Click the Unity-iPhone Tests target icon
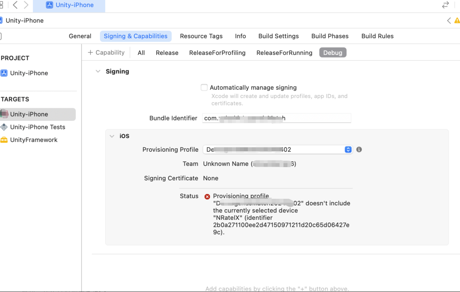The image size is (460, 292). click(x=4, y=127)
